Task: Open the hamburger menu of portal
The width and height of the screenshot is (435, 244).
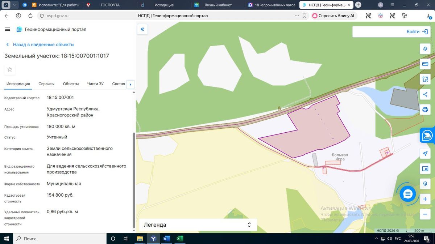Action: click(8, 29)
